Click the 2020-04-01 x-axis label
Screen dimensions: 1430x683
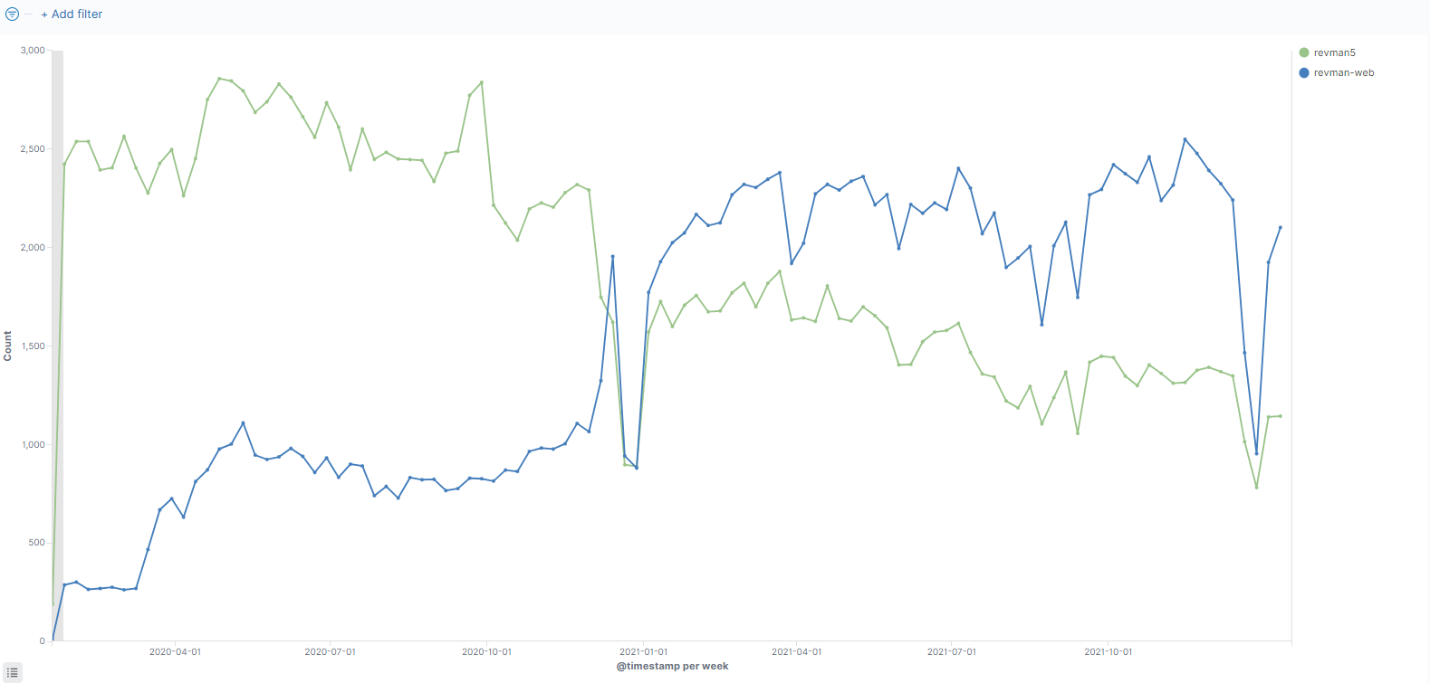[x=175, y=651]
